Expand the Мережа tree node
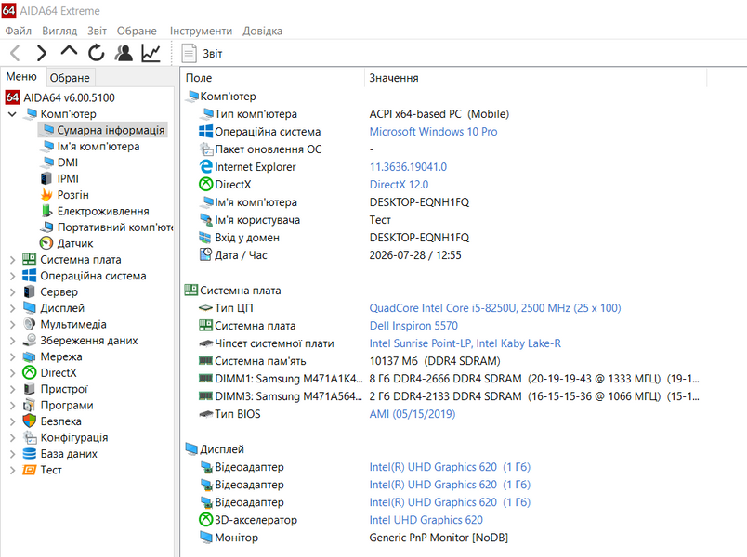Viewport: 747px width, 557px height. 12,356
